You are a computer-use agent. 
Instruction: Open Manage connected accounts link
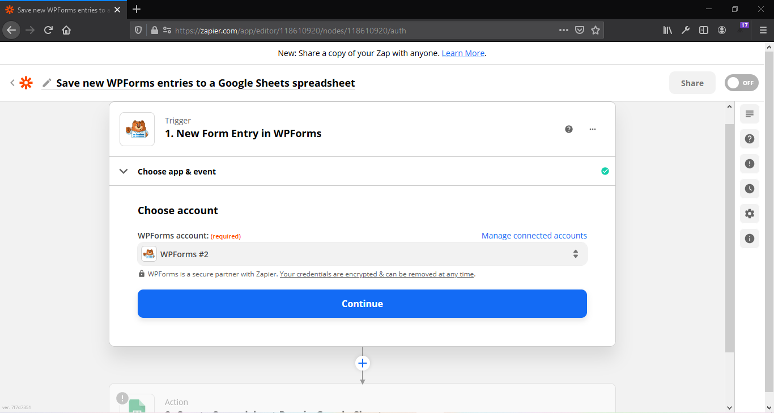(534, 236)
